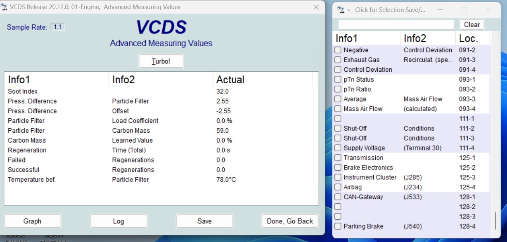Close the Advanced Measuring Values window
507x242 pixels.
click(316, 7)
